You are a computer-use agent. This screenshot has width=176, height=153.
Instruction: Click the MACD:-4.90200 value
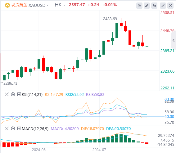pyautogui.click(x=65, y=129)
